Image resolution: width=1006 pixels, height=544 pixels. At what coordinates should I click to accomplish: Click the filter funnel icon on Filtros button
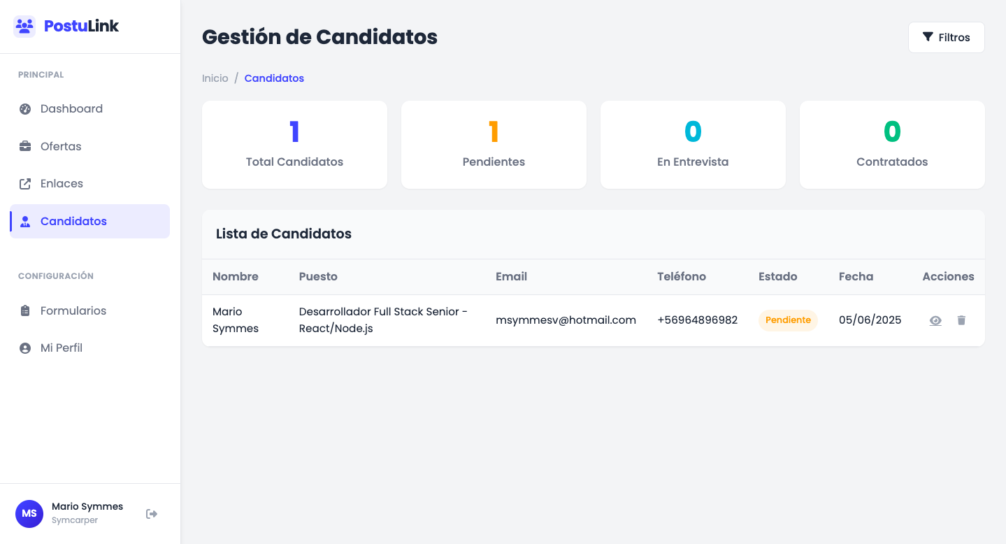coord(929,37)
